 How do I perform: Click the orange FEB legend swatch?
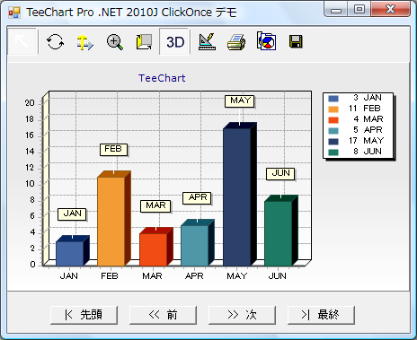(x=333, y=109)
